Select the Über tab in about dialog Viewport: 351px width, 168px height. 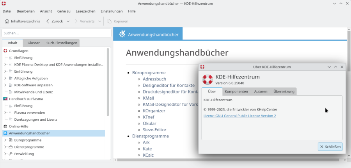(x=212, y=91)
